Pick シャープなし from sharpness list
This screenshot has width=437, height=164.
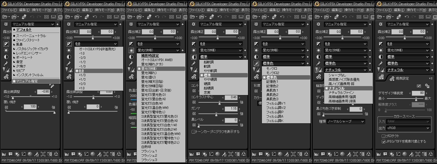click(x=337, y=75)
